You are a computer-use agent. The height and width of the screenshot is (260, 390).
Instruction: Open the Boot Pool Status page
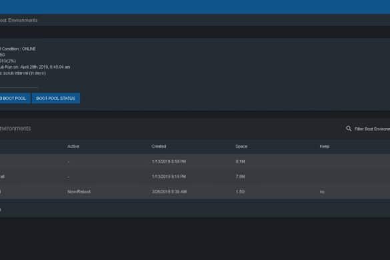(x=56, y=98)
